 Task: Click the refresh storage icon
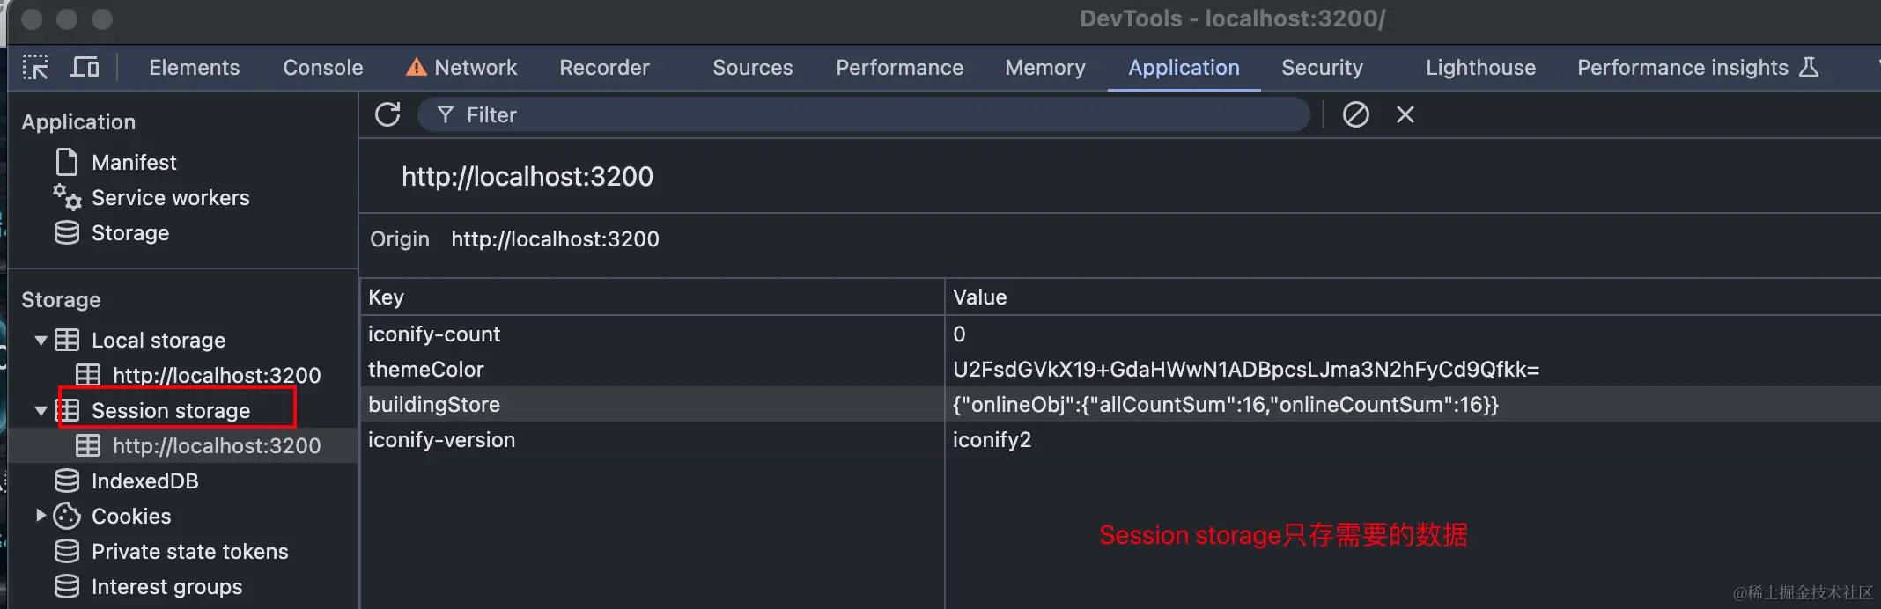387,114
